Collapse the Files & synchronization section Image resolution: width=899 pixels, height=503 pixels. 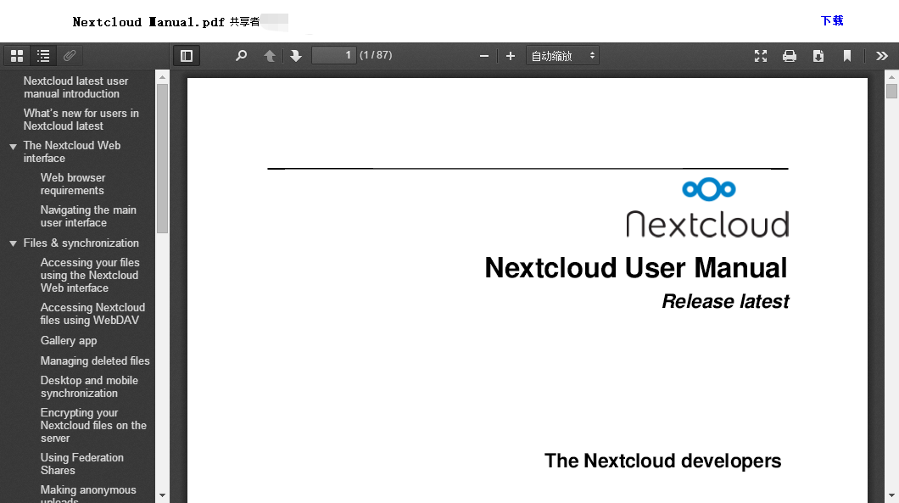coord(13,243)
